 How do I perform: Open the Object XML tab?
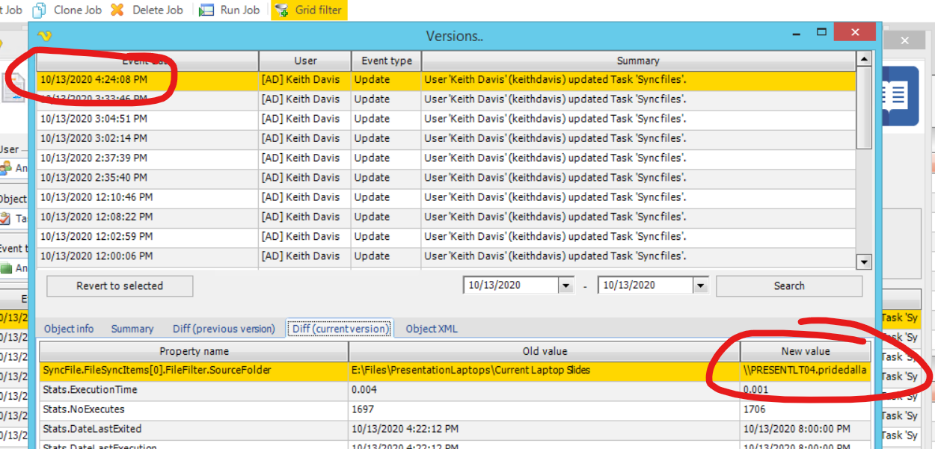432,329
